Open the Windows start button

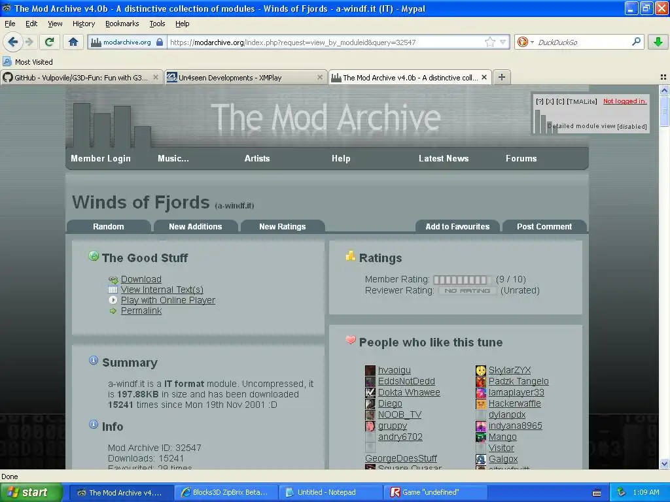[x=31, y=492]
